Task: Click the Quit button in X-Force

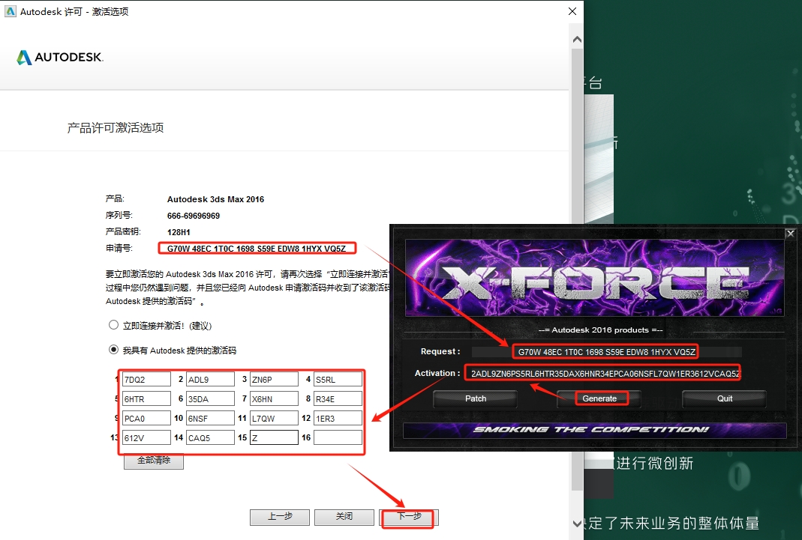Action: [x=724, y=398]
